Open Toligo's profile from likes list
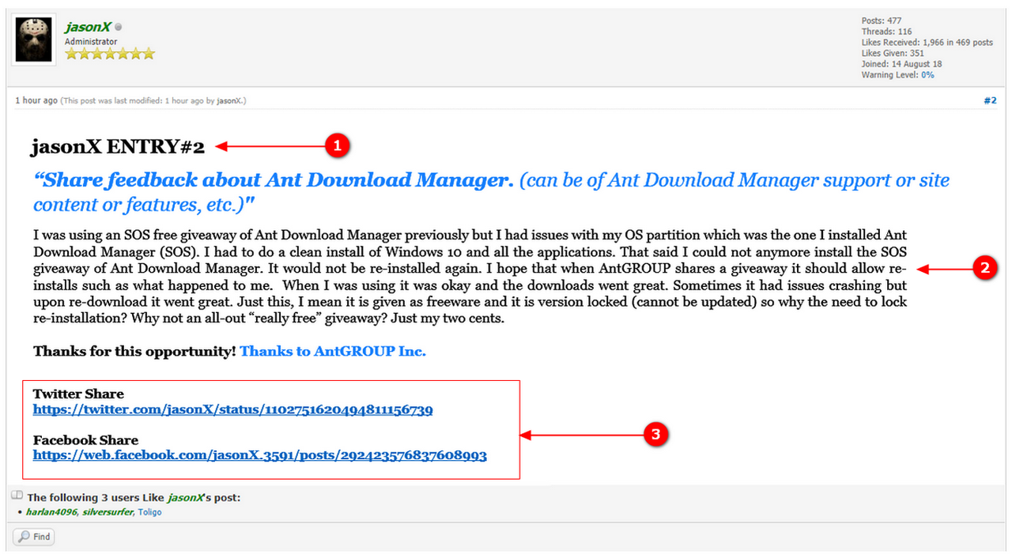 150,512
